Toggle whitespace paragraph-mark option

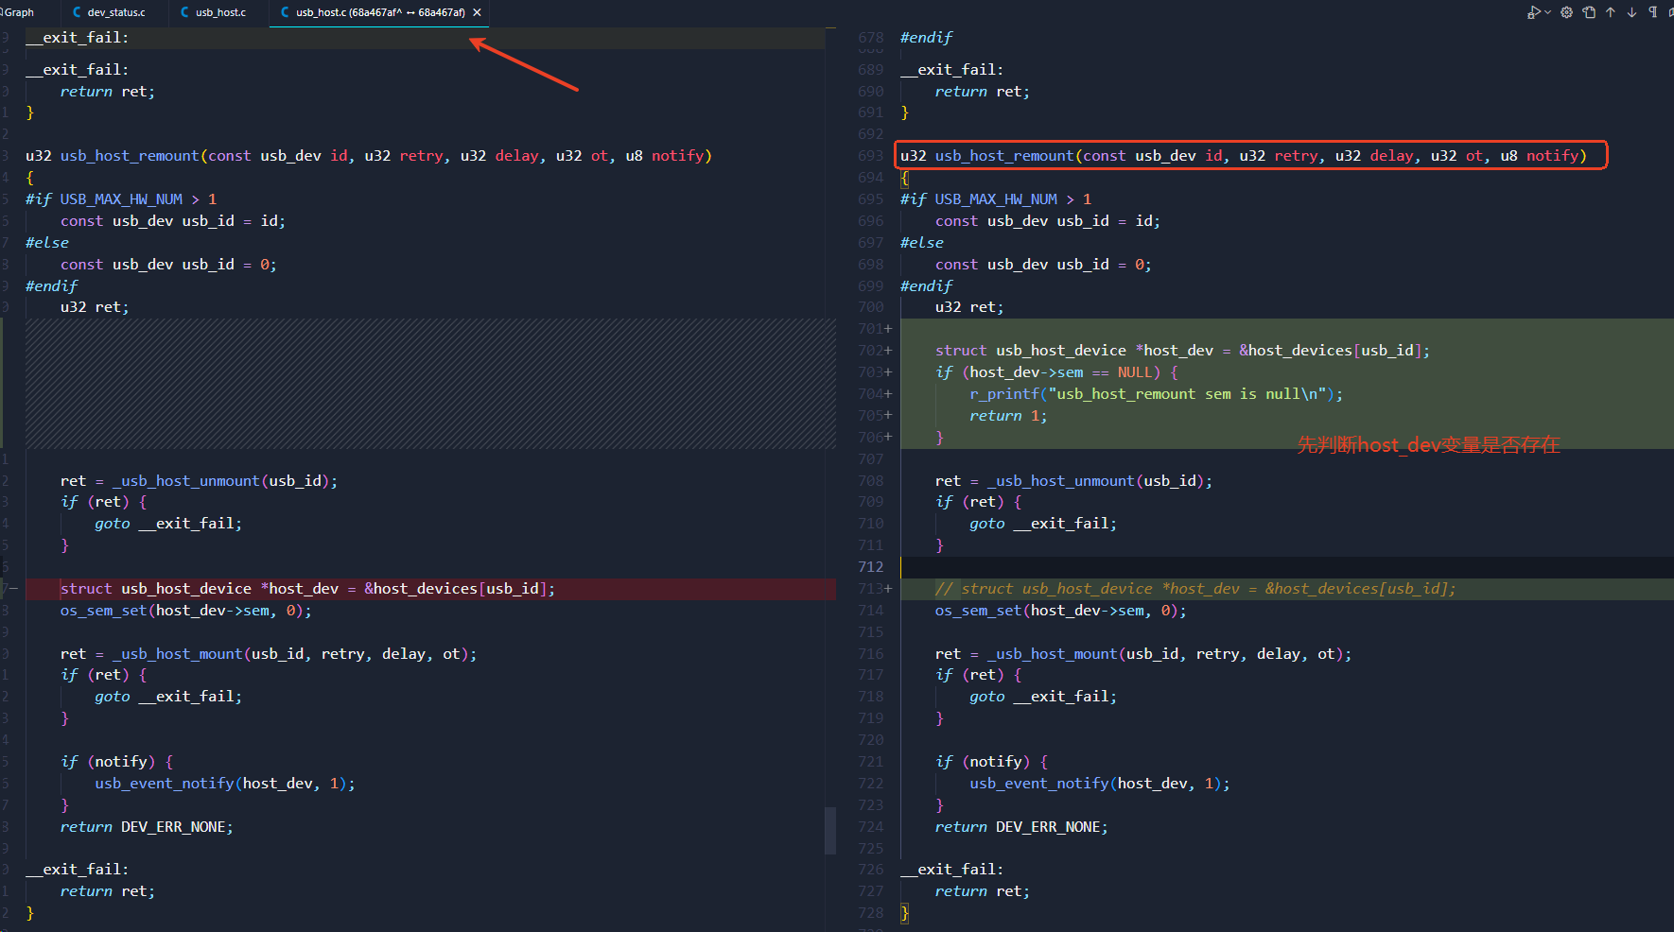(x=1653, y=12)
